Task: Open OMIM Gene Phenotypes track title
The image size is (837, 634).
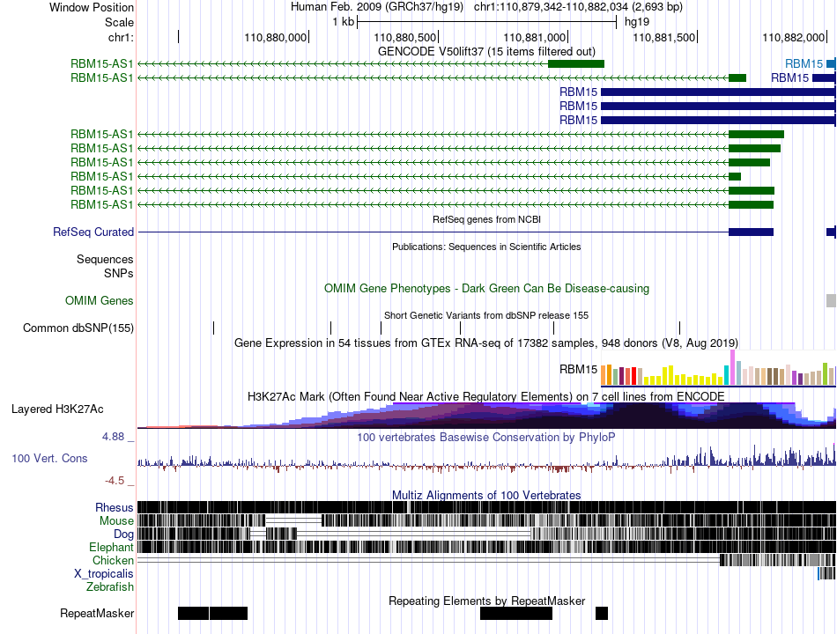Action: coord(486,288)
